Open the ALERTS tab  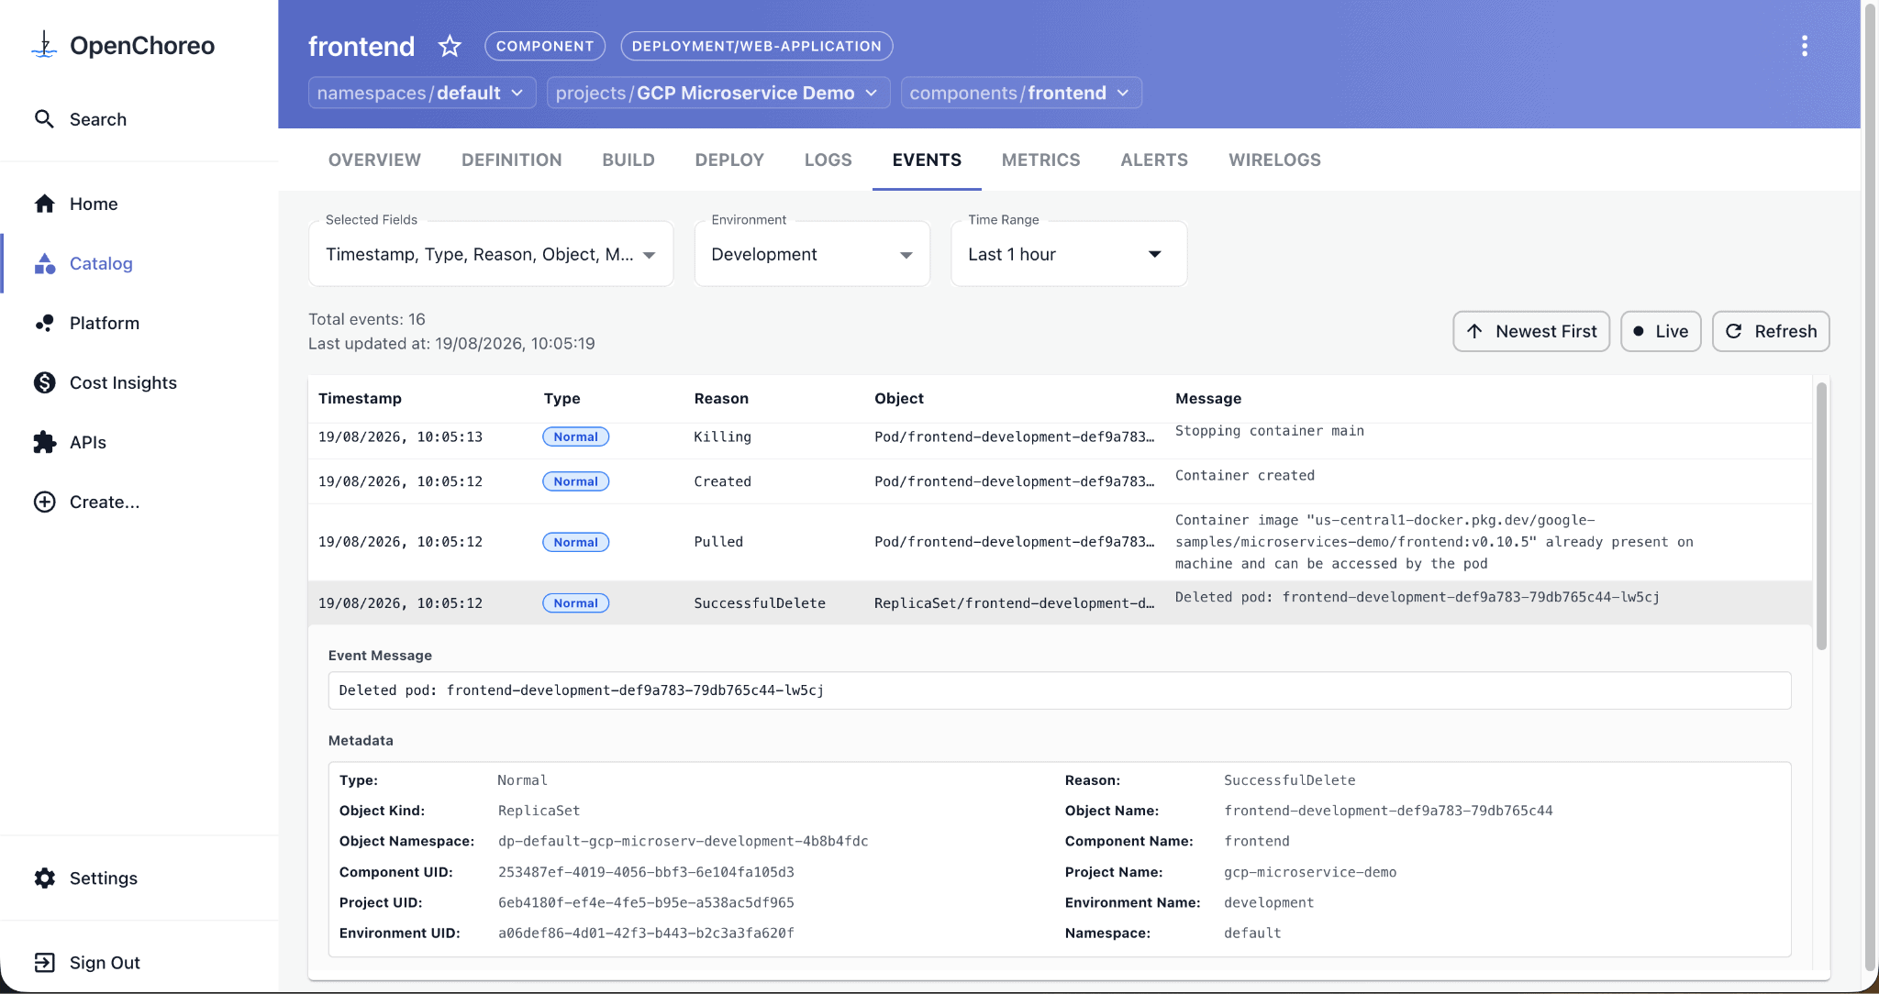pos(1154,160)
